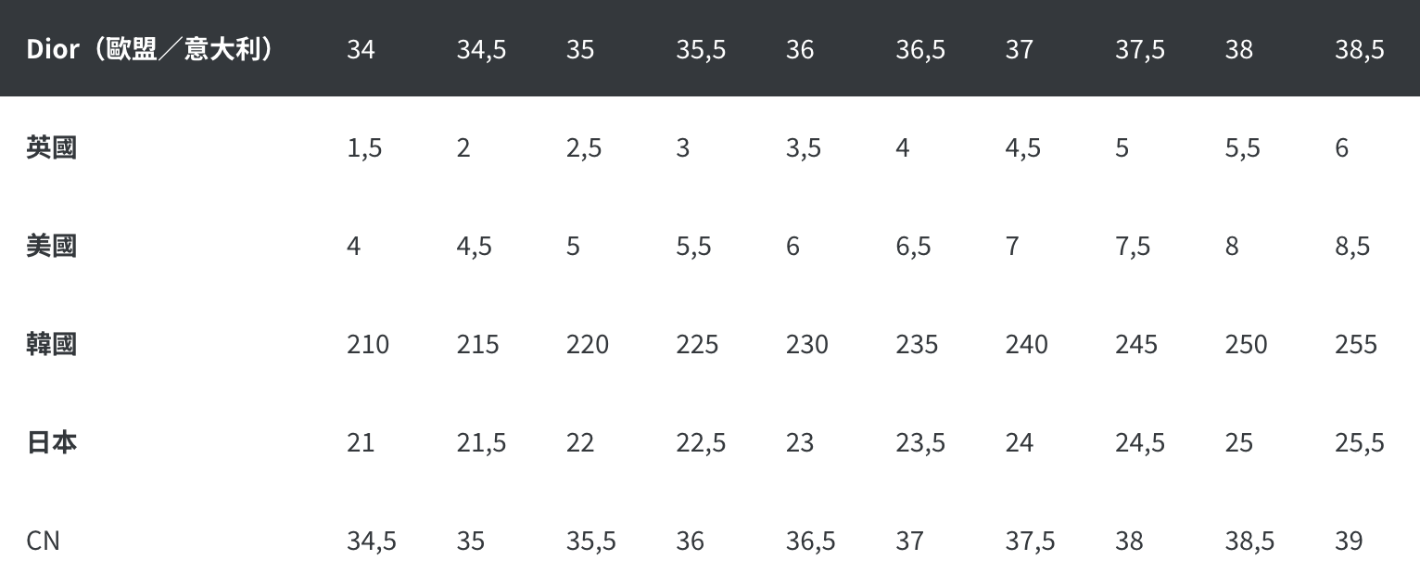
Task: Click Korea size 255 cell
Action: [1356, 344]
